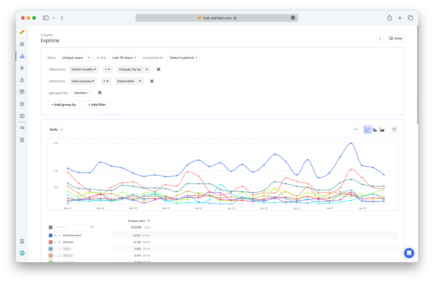Remove the Visitor loyalty filter
The height and width of the screenshot is (283, 434).
(x=158, y=69)
